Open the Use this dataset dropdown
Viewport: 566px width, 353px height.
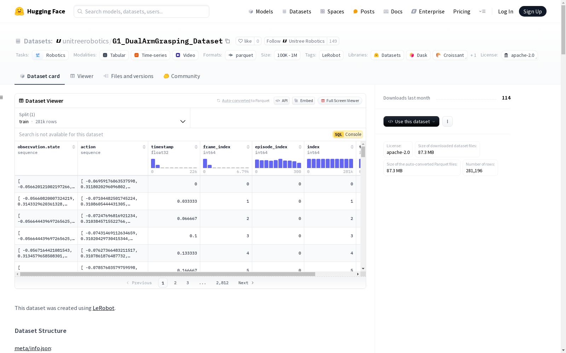pos(411,121)
